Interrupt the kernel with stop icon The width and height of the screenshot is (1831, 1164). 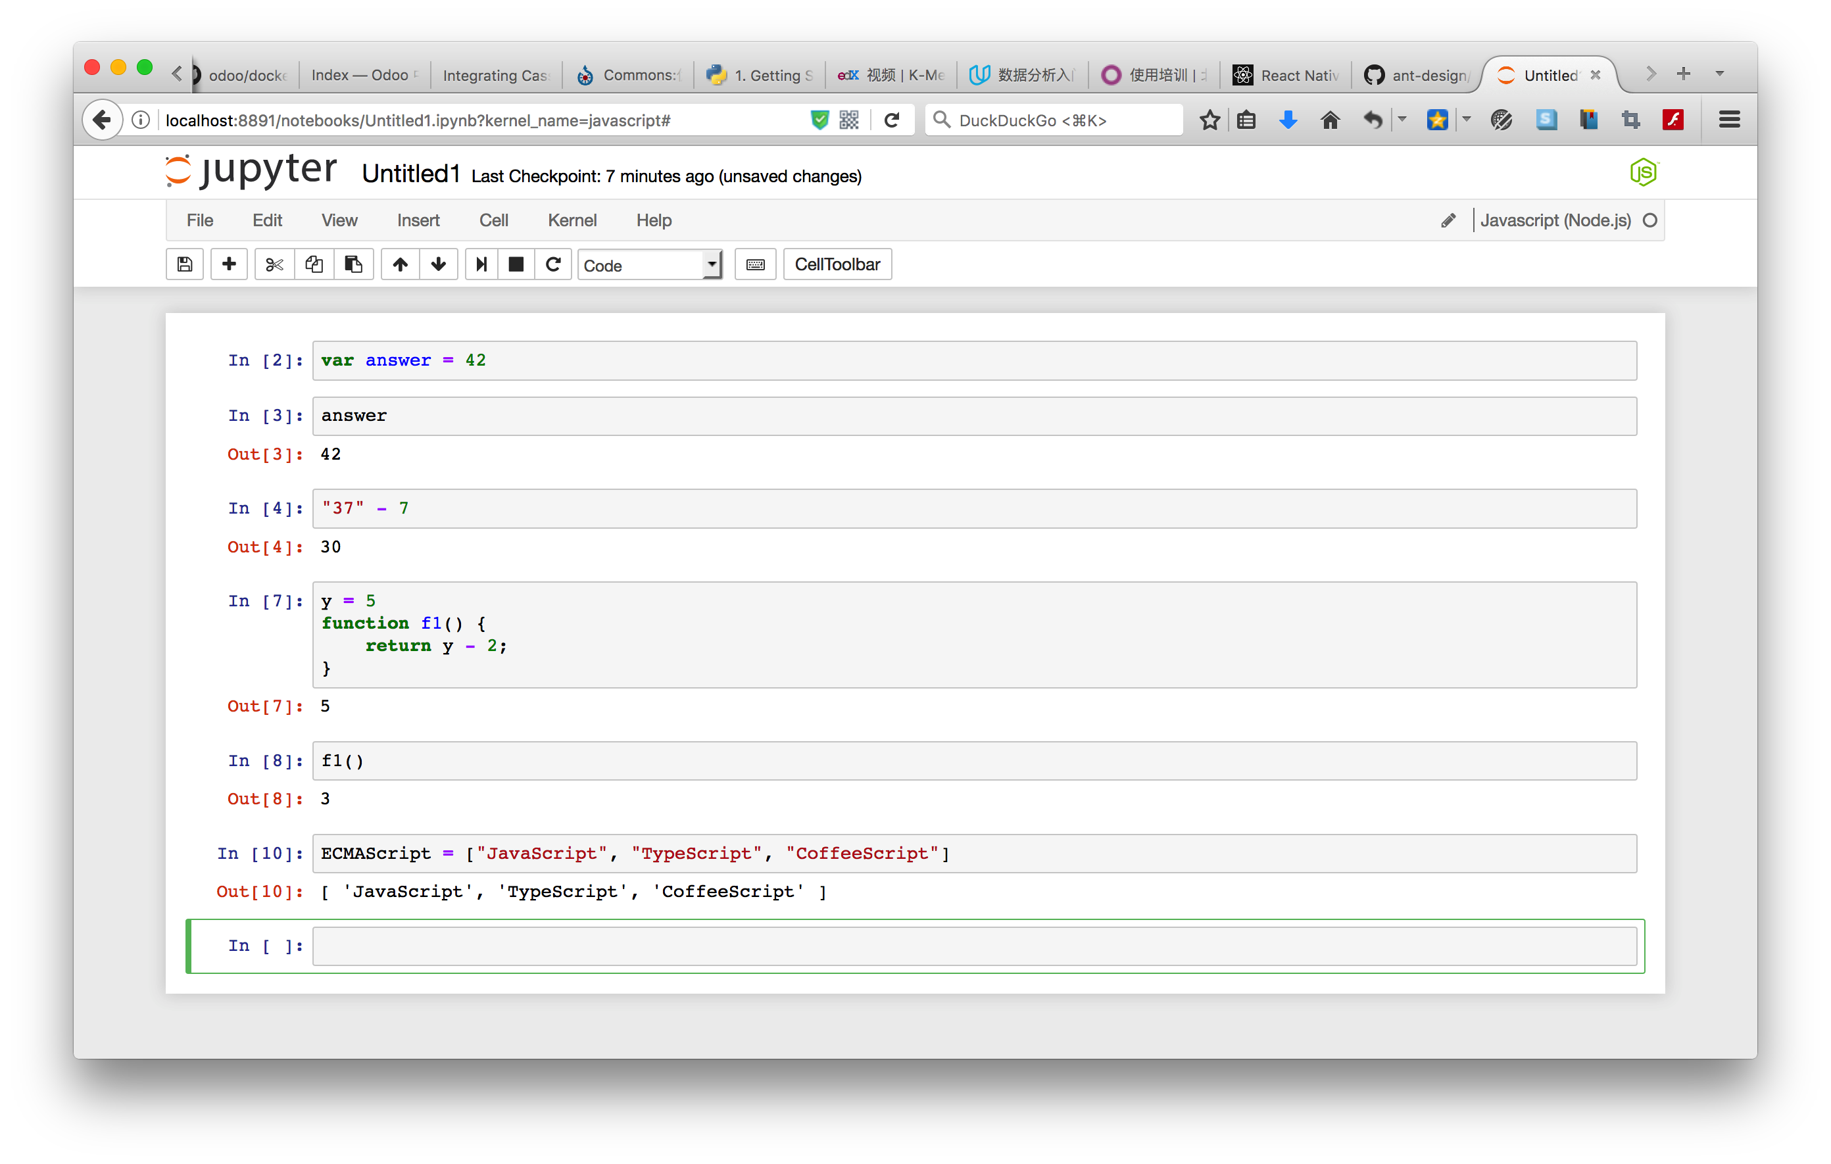coord(516,264)
